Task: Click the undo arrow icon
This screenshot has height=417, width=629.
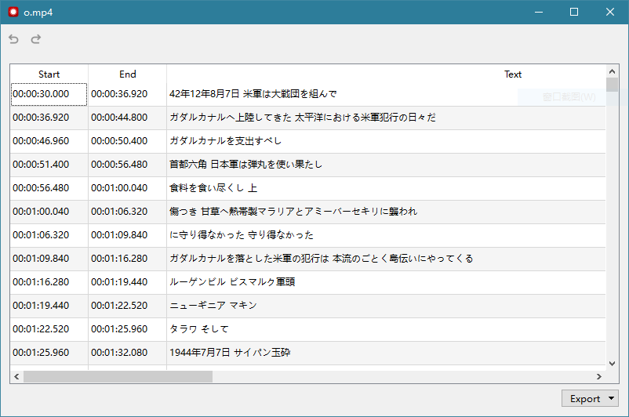Action: point(13,39)
